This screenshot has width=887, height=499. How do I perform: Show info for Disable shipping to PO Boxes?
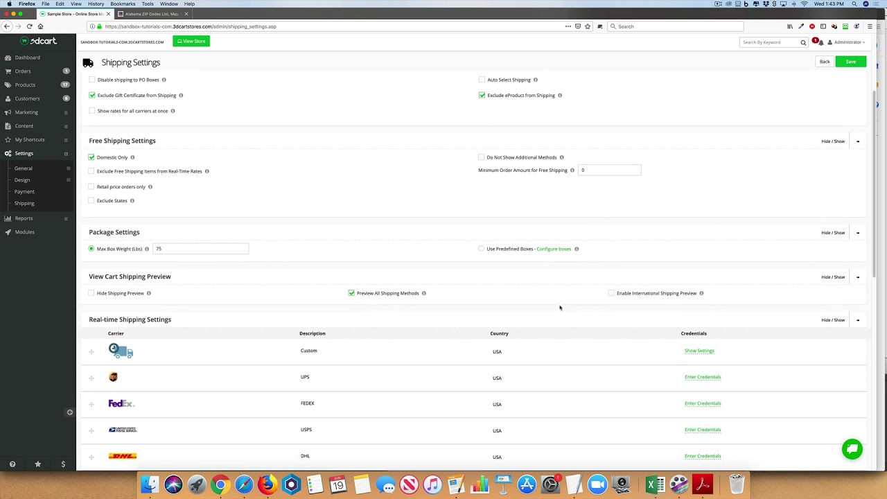164,80
